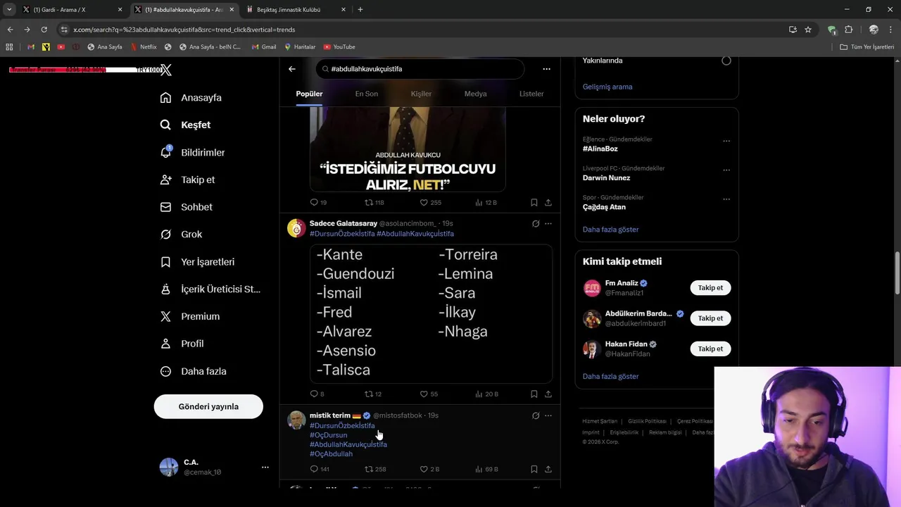Open replies on the mistik terim post
This screenshot has height=507, width=901.
[x=314, y=469]
